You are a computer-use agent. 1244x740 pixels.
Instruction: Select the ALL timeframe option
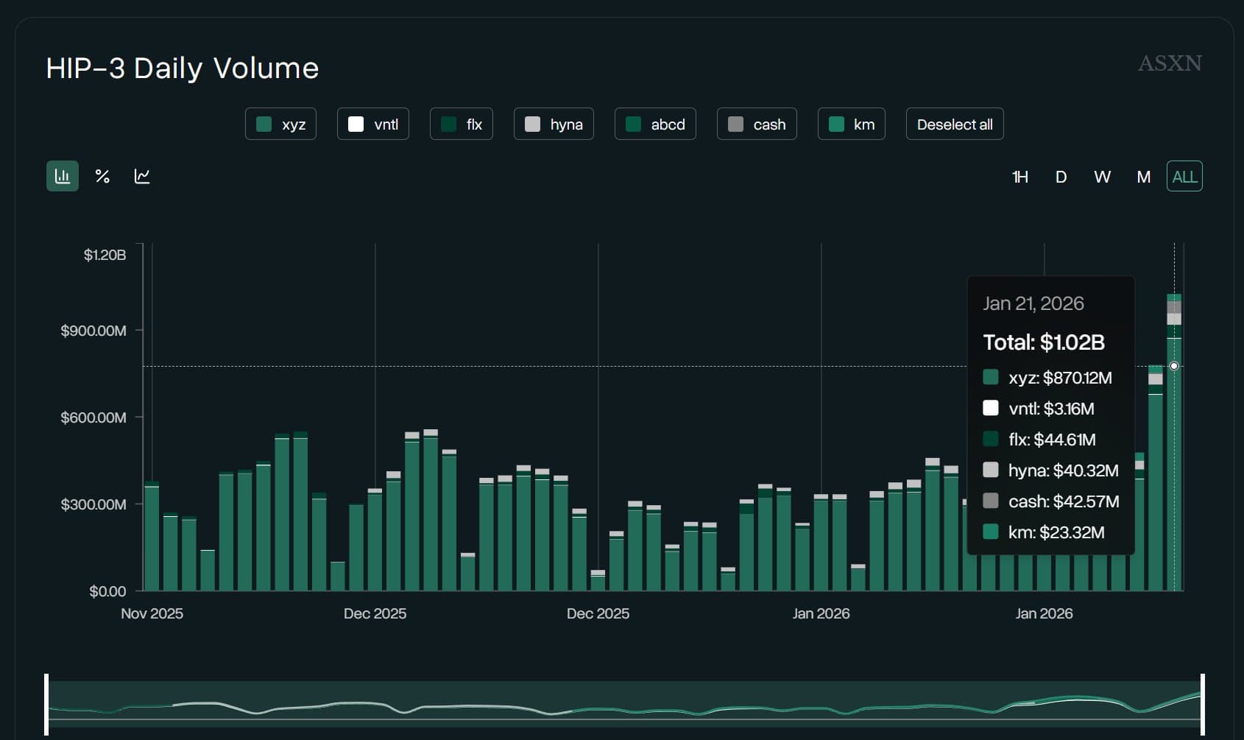1184,177
